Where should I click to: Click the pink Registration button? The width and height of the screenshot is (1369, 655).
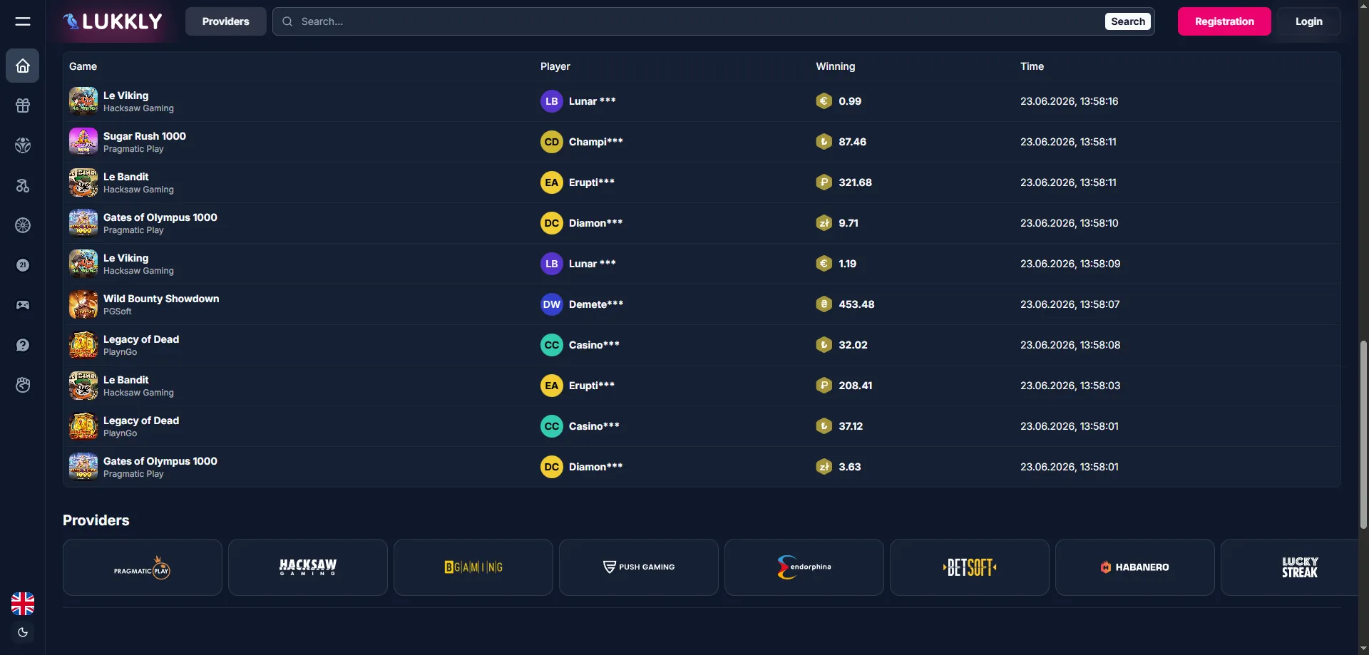[x=1224, y=21]
